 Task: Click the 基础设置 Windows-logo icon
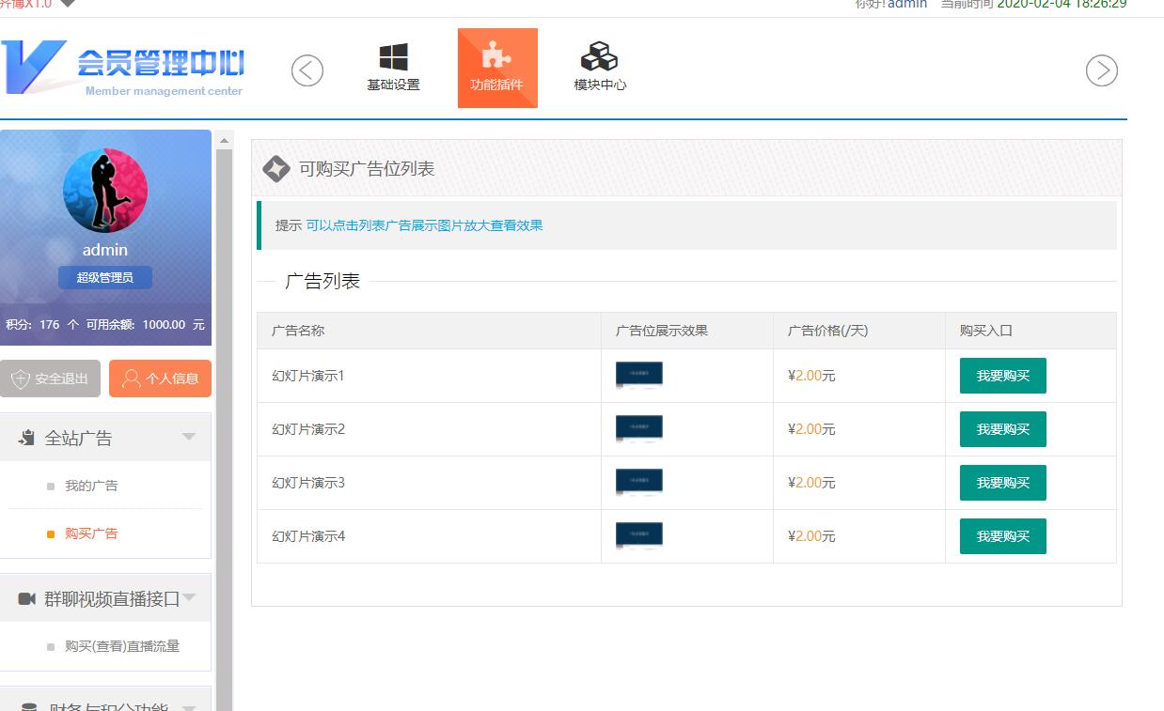[x=393, y=57]
